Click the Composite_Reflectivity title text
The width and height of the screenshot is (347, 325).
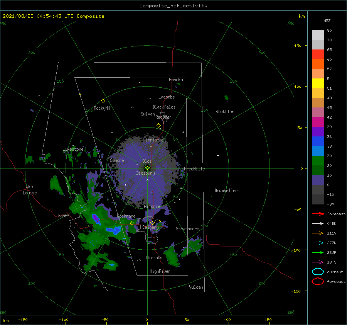pos(173,6)
